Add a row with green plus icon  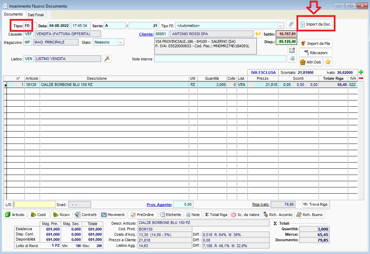361,72
